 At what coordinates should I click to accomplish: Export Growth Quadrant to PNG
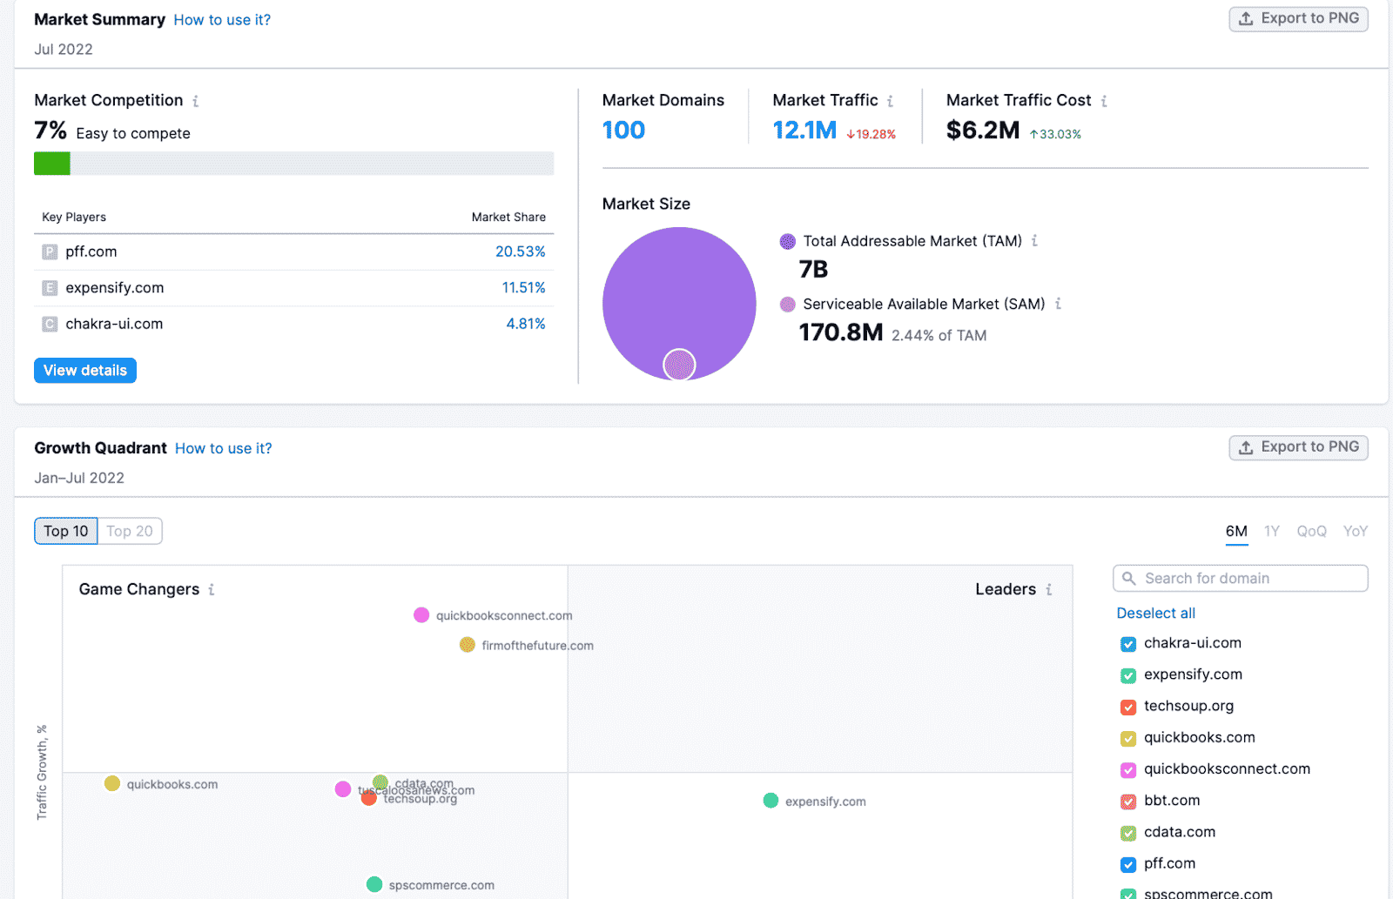coord(1298,446)
